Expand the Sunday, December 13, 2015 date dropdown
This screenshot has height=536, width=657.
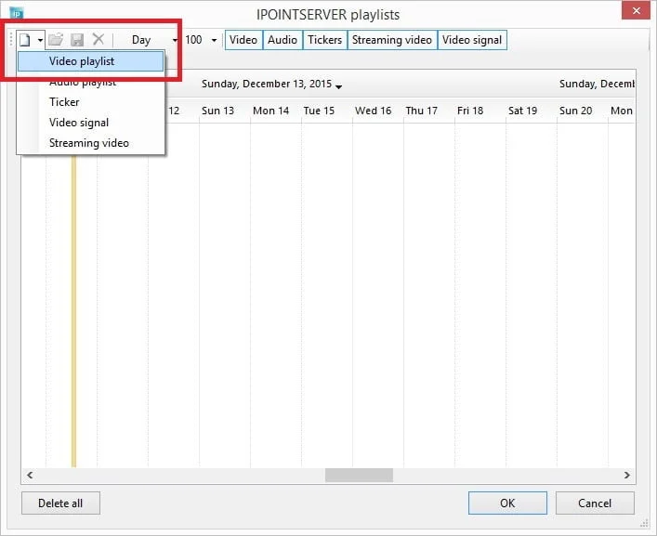pyautogui.click(x=339, y=86)
